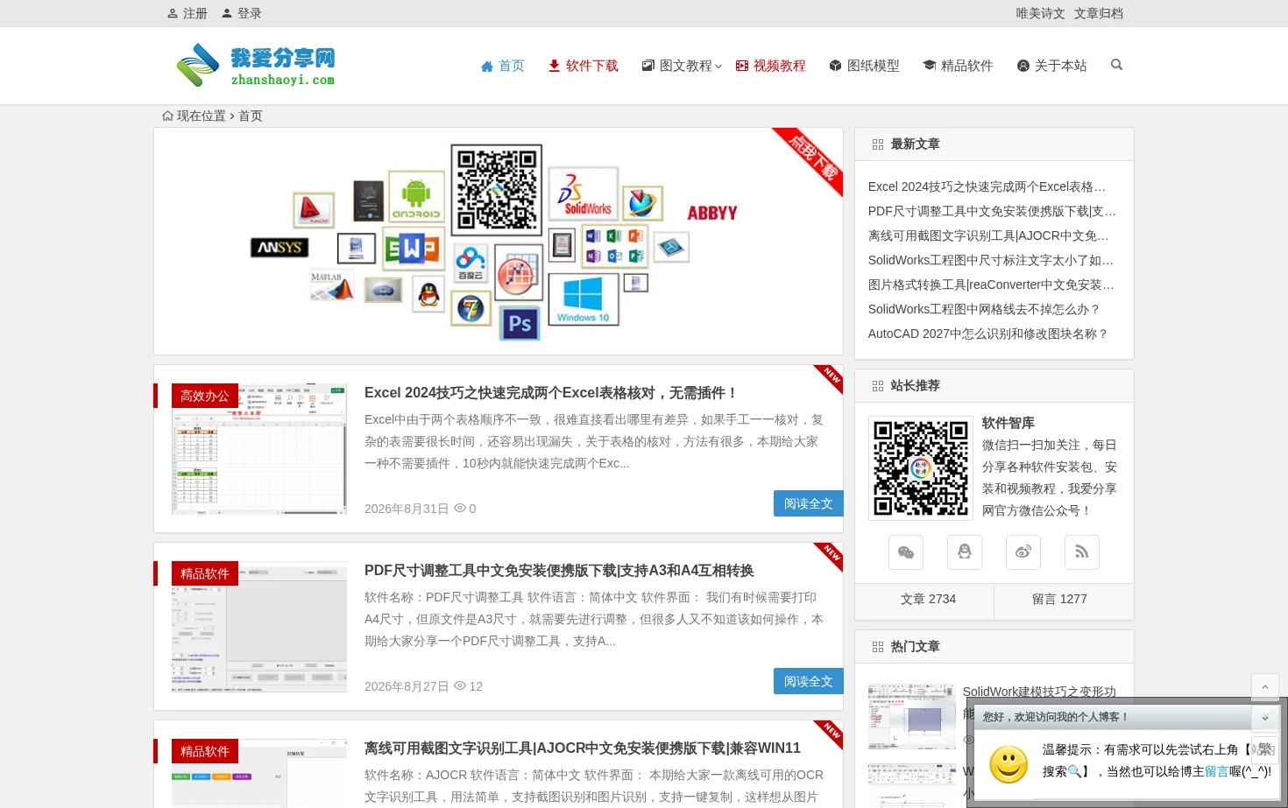Click the date 2026年8月31日 on Excel article
This screenshot has height=808, width=1288.
pyautogui.click(x=407, y=509)
